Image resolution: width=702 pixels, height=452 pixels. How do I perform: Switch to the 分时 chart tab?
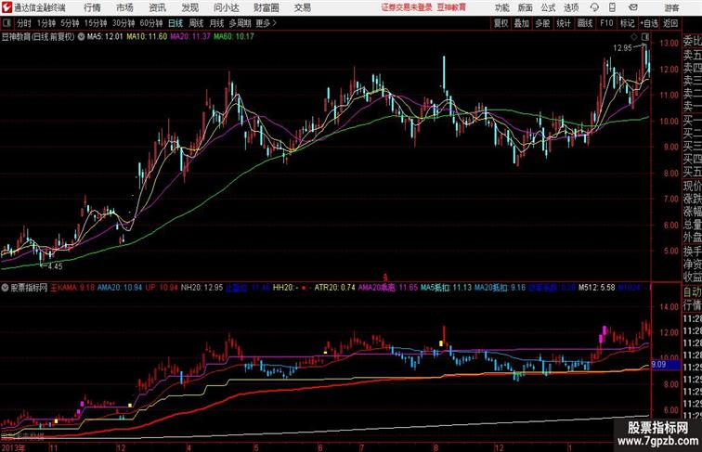pos(24,23)
